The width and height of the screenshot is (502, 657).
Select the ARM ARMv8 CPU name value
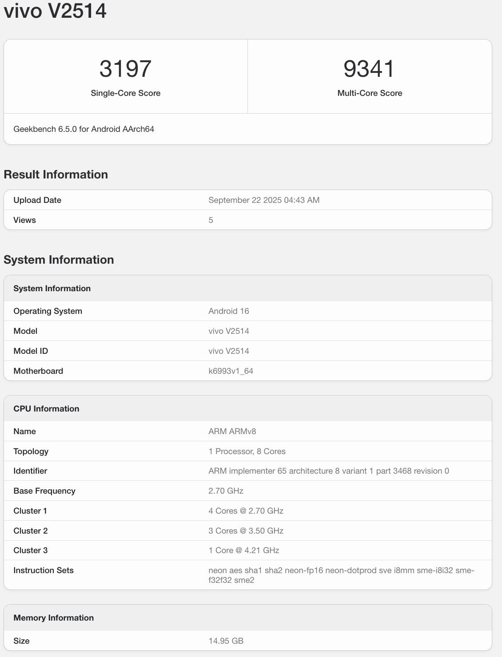point(232,431)
